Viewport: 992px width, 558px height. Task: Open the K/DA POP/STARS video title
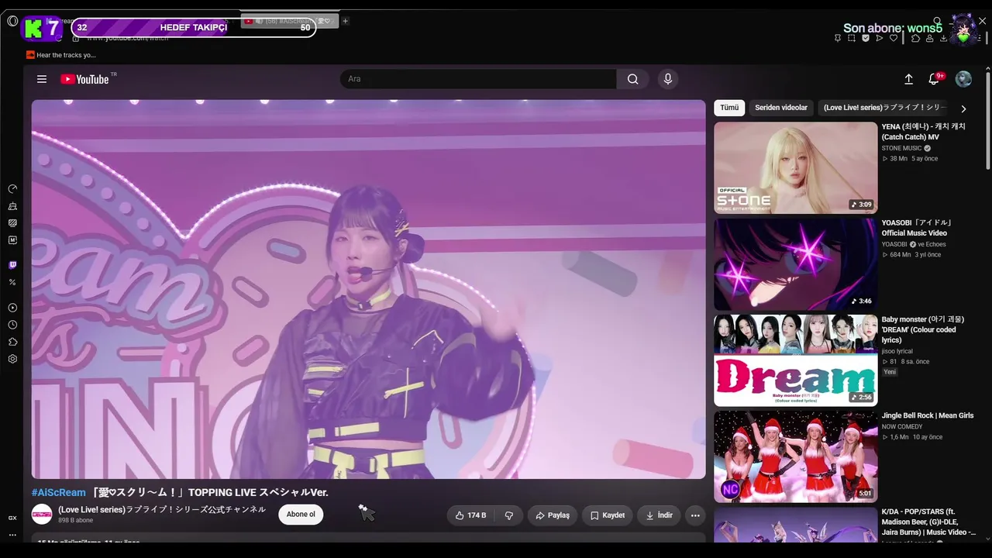click(x=928, y=522)
